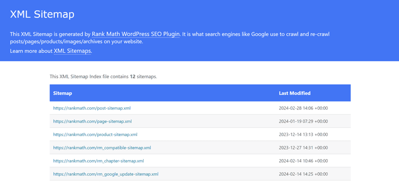Select the date 2024-02-28 14:06 +00:00
Image resolution: width=399 pixels, height=185 pixels.
[x=303, y=108]
